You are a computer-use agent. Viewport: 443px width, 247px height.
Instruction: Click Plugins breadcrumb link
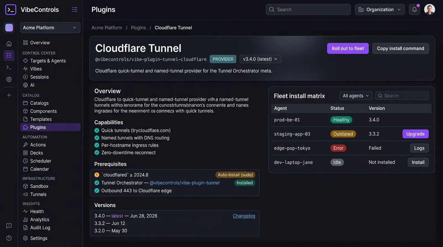click(138, 28)
